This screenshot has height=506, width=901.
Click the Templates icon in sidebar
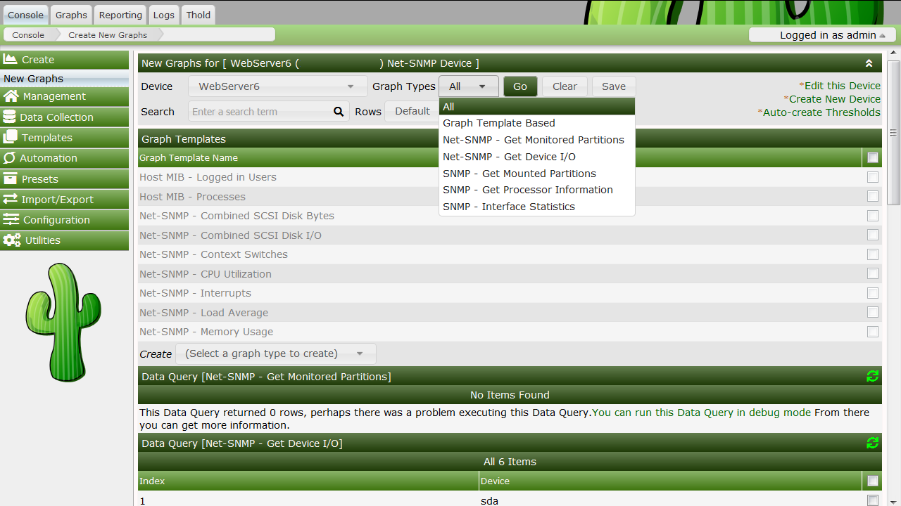tap(11, 138)
